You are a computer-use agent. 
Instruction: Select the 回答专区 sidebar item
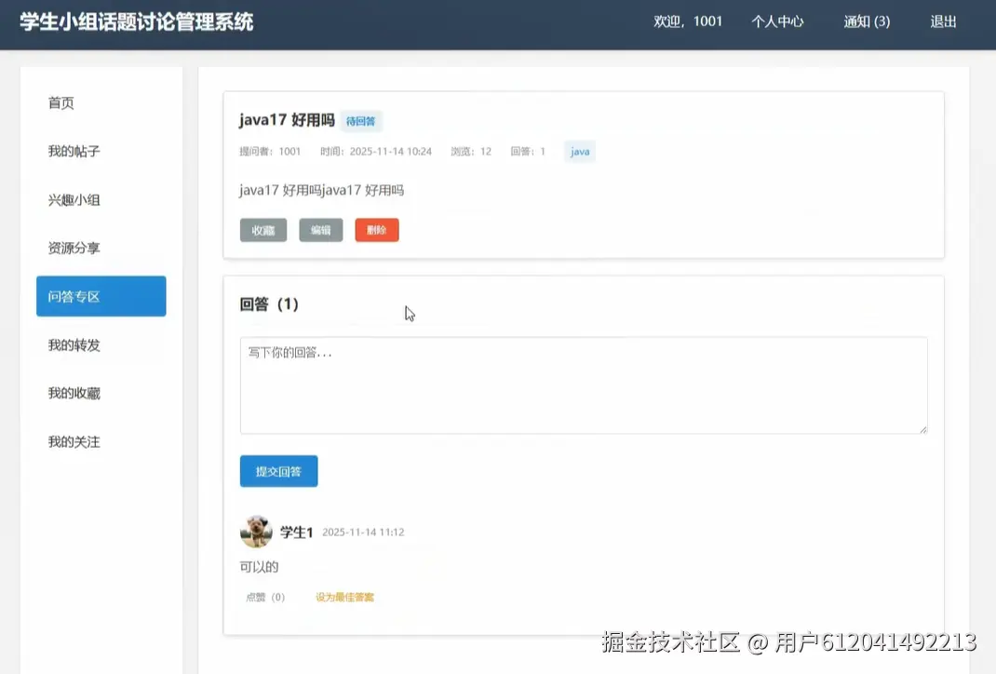pyautogui.click(x=74, y=296)
